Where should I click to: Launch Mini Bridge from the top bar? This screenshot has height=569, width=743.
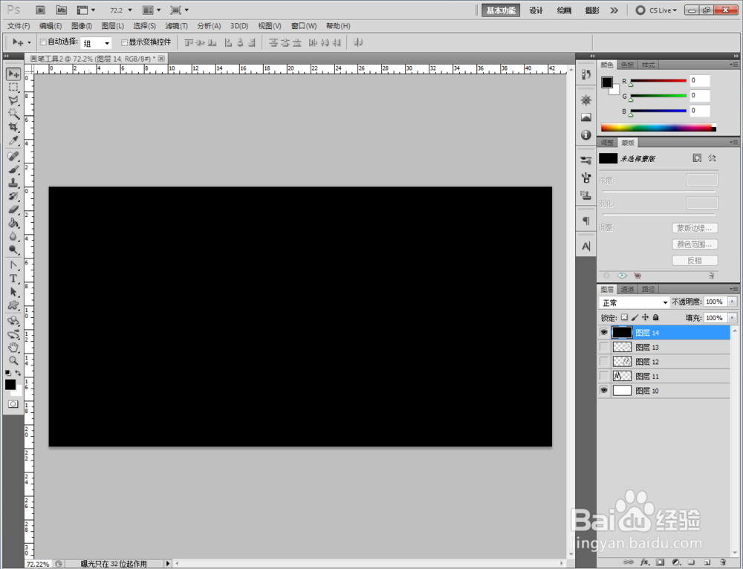pos(61,10)
